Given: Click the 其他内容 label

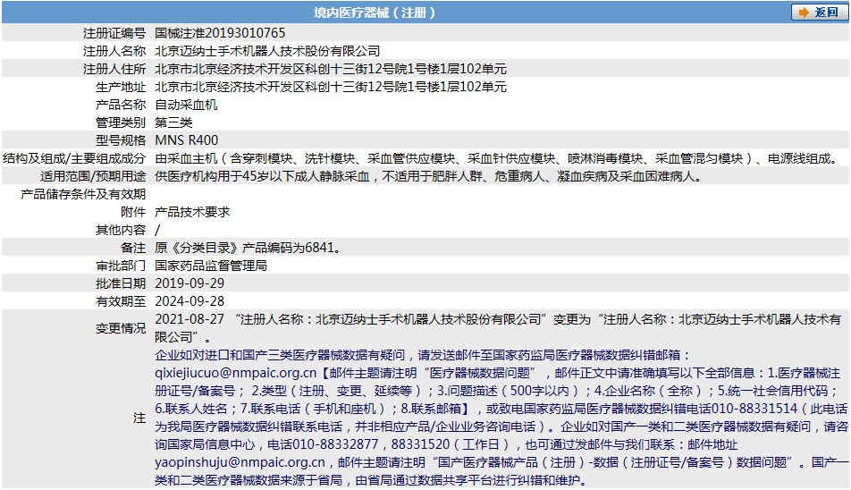Looking at the screenshot, I should 121,230.
